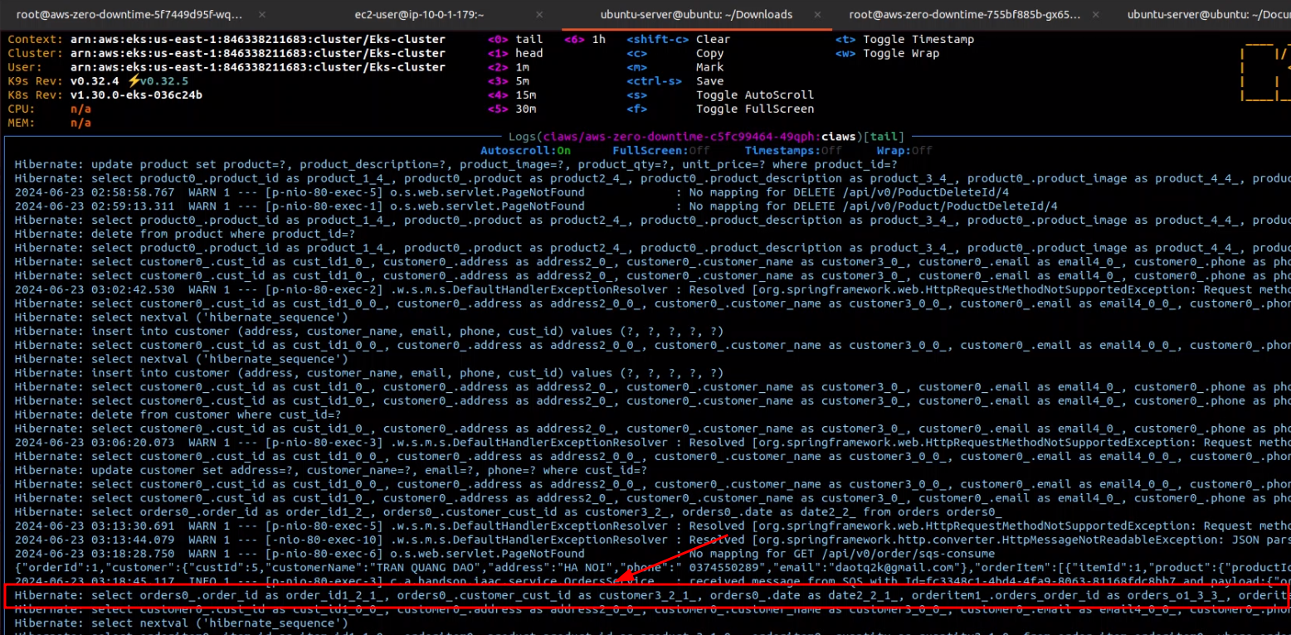This screenshot has width=1291, height=635.
Task: Click the 'Hibernate: update customer set address' line
Action: [331, 470]
